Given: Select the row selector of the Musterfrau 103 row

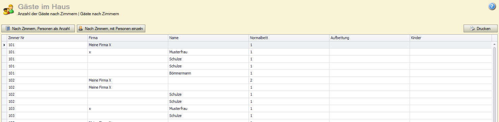Looking at the screenshot, I should 4,109.
